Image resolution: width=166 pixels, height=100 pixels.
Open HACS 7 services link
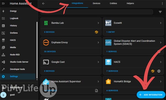[x=112, y=71]
